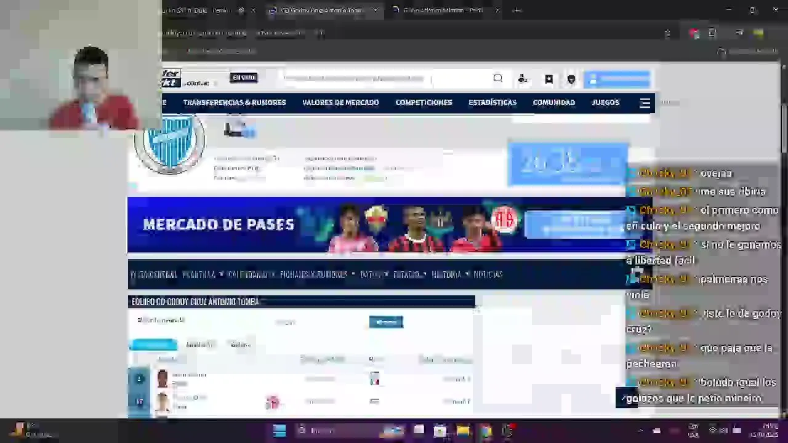This screenshot has width=788, height=443.
Task: Click the Mercado de Pases banner
Action: point(390,225)
